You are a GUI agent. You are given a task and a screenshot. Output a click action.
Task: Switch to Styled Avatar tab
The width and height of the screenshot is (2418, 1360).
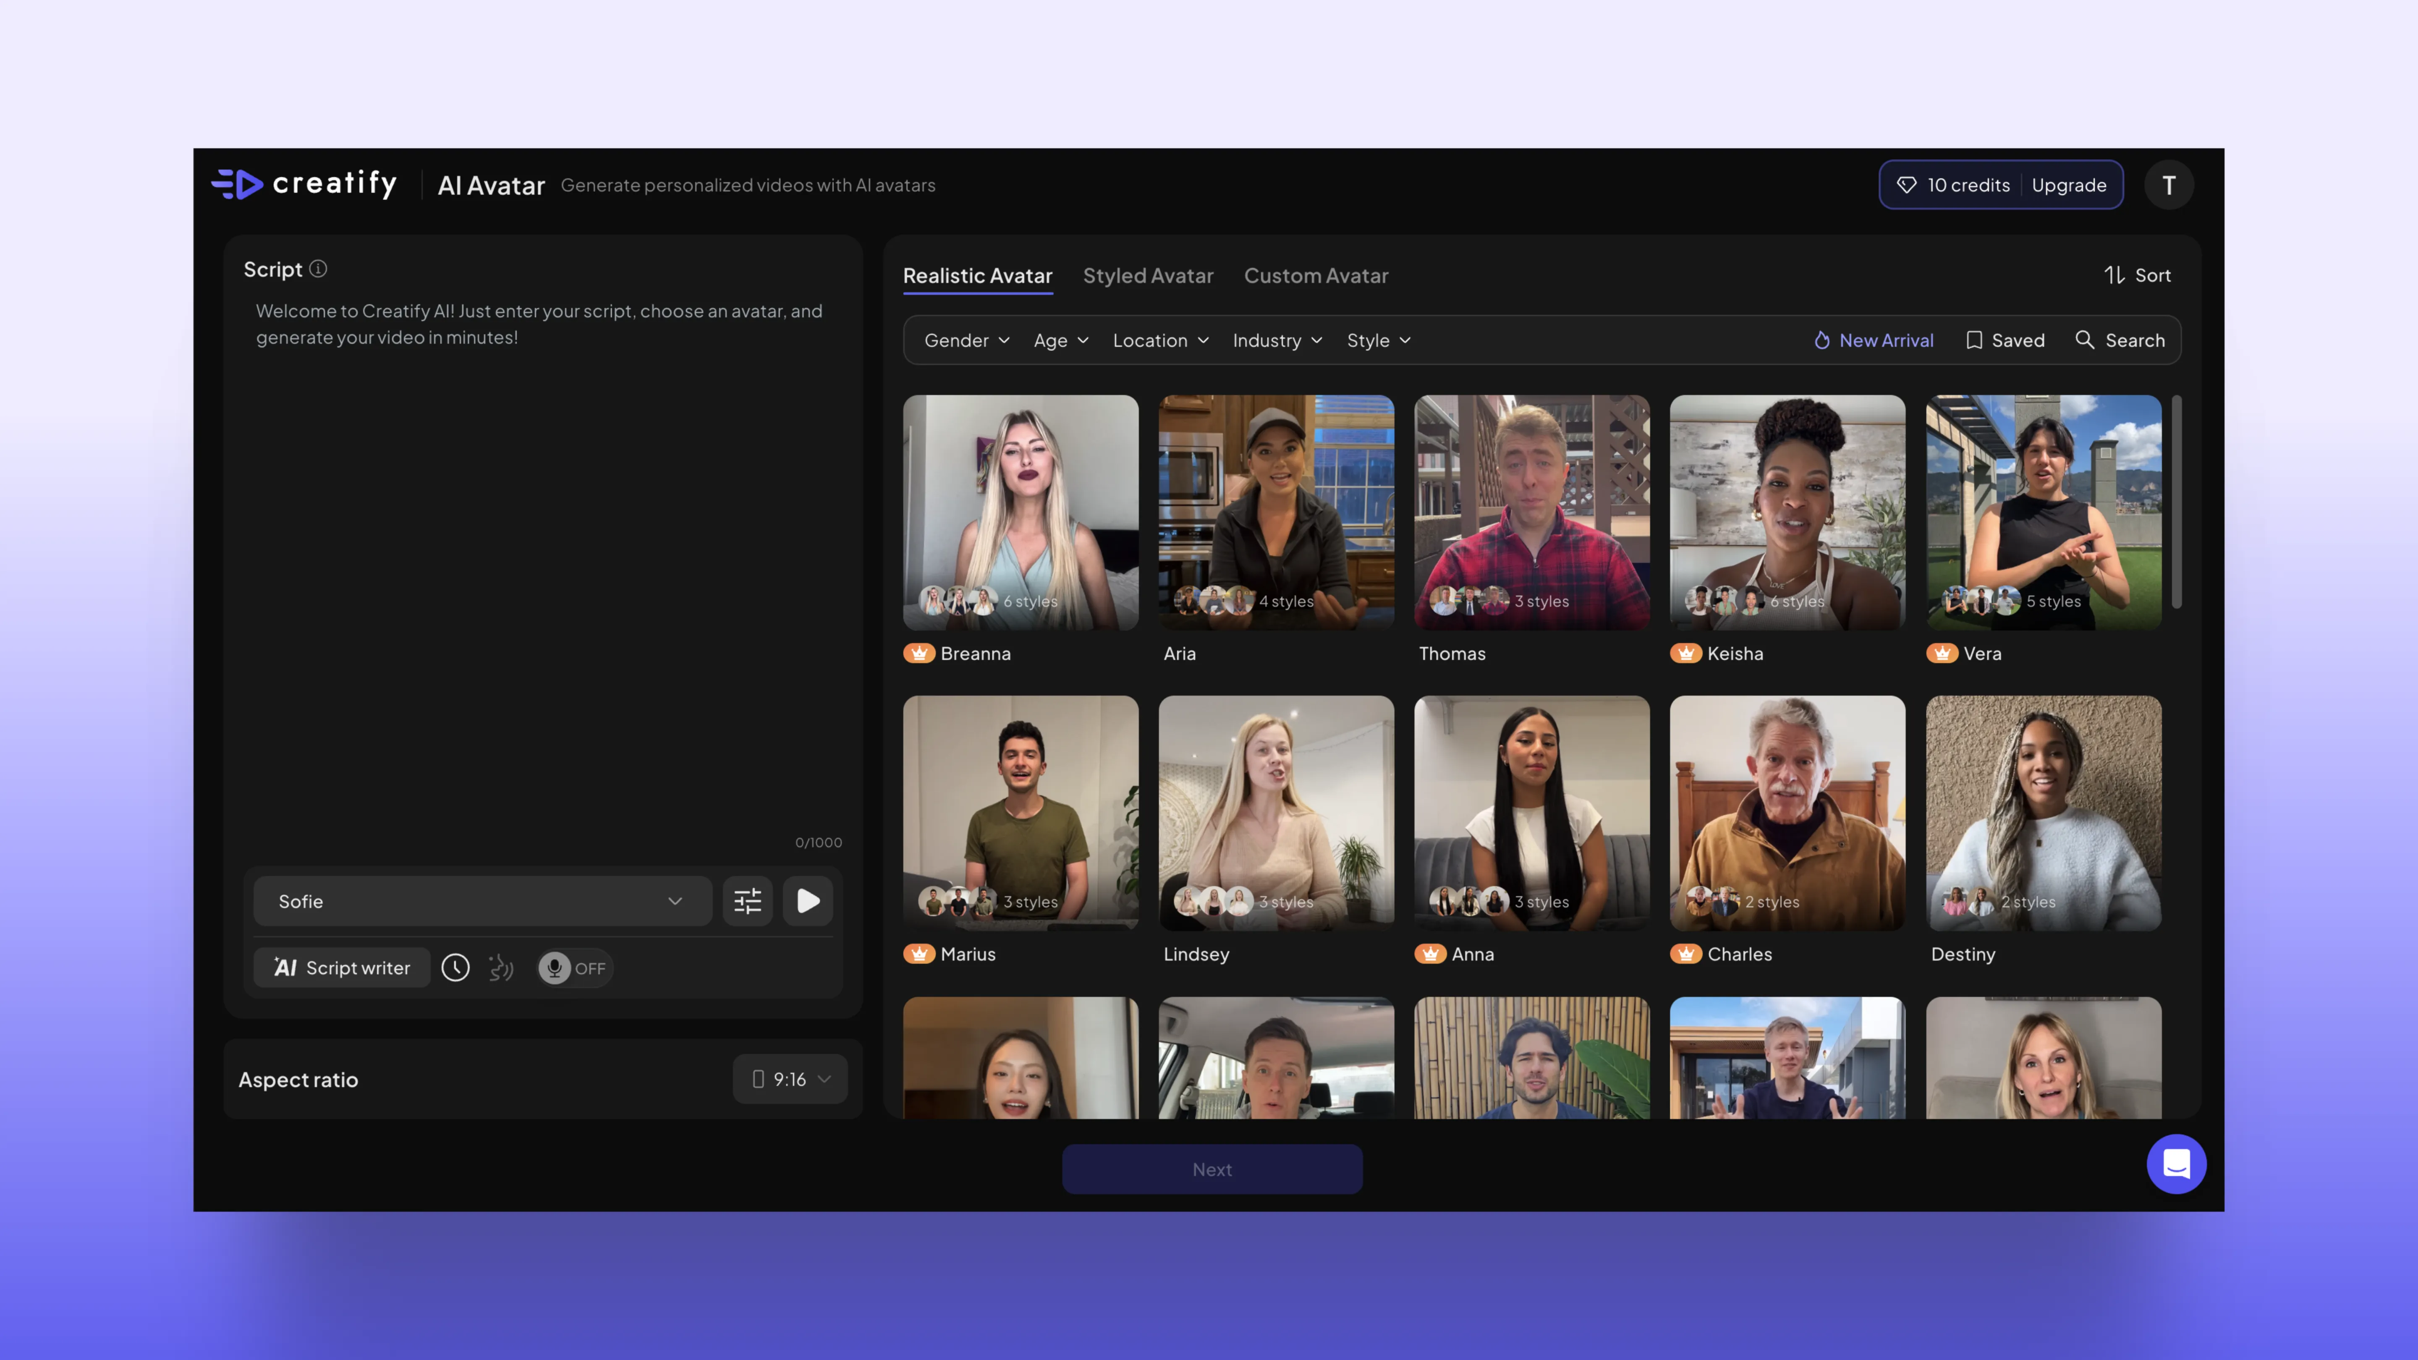(1148, 276)
